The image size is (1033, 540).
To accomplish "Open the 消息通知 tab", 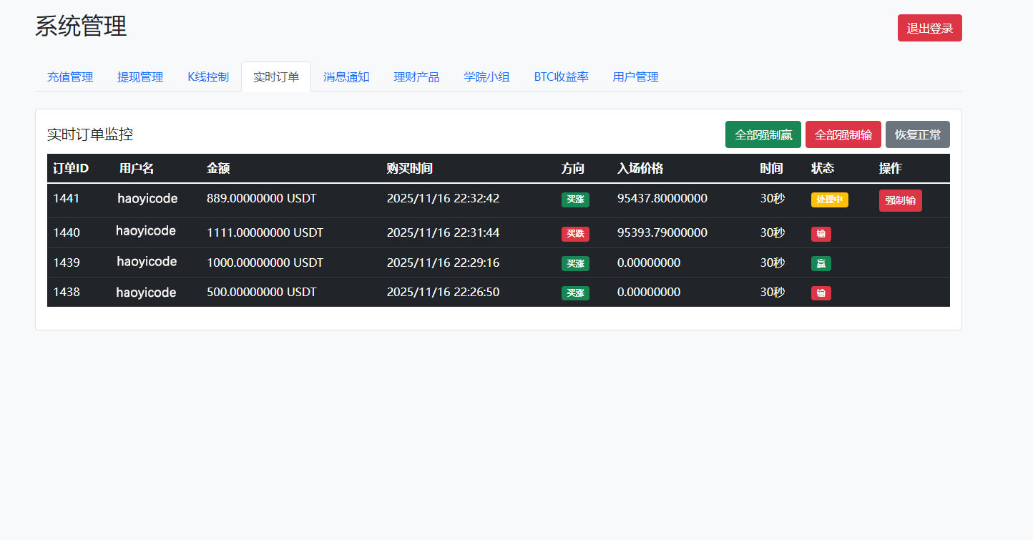I will (346, 77).
